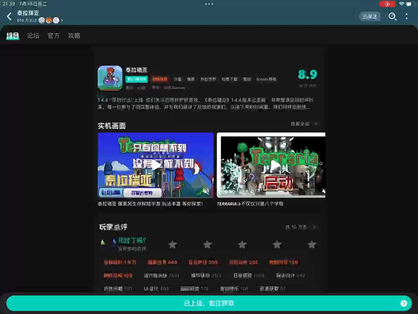Open the Terraria game icon image

[x=110, y=78]
